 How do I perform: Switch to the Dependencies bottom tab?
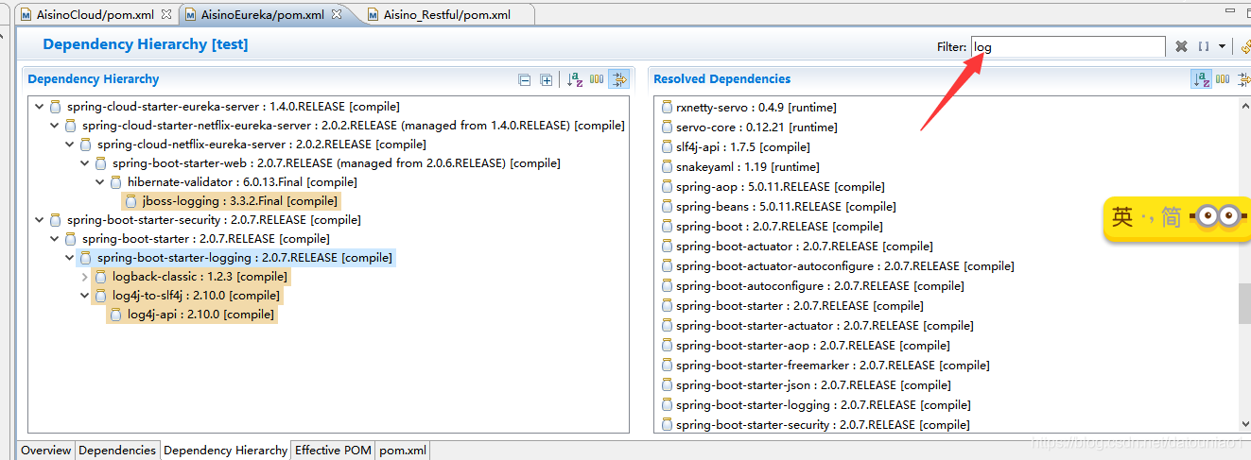click(117, 451)
